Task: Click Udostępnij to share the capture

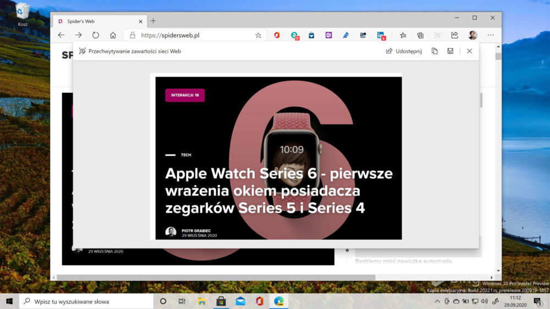Action: pos(404,51)
